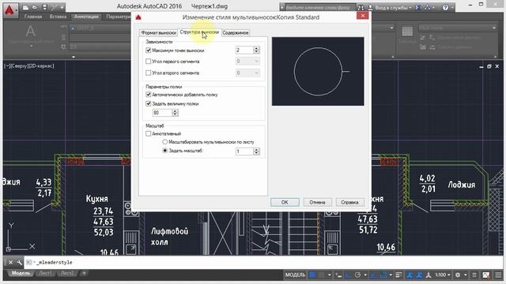Enable the Угол первого сегмента checkbox
The image size is (506, 284).
[x=149, y=62]
